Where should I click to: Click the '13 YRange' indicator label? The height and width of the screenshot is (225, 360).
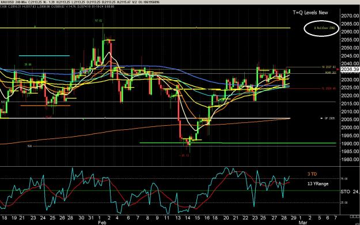coord(318,183)
